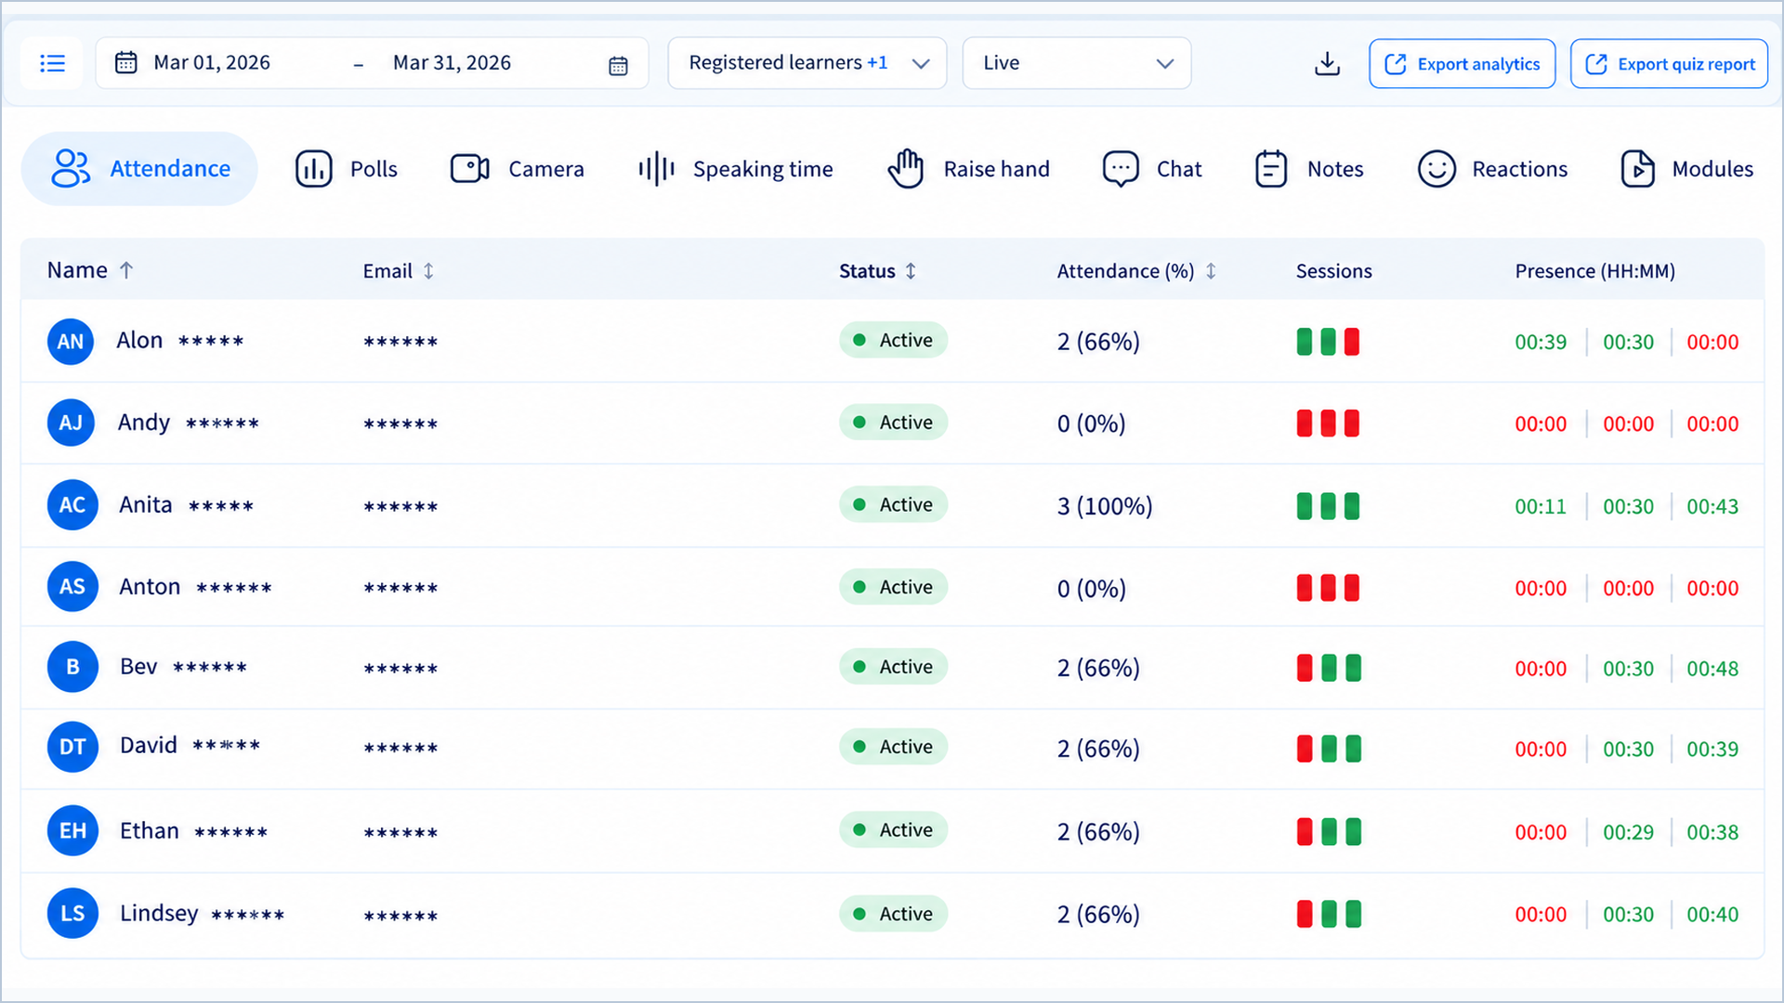Image resolution: width=1784 pixels, height=1003 pixels.
Task: Open the list menu icon
Action: coord(52,63)
